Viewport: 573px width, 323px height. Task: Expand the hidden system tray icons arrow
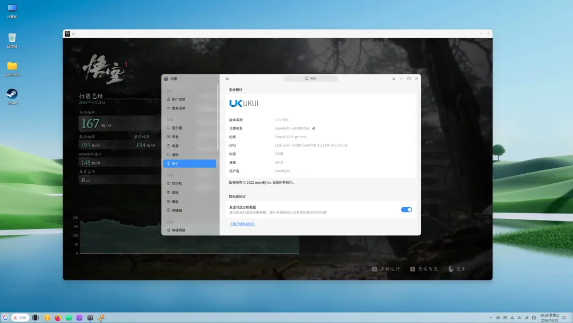491,318
